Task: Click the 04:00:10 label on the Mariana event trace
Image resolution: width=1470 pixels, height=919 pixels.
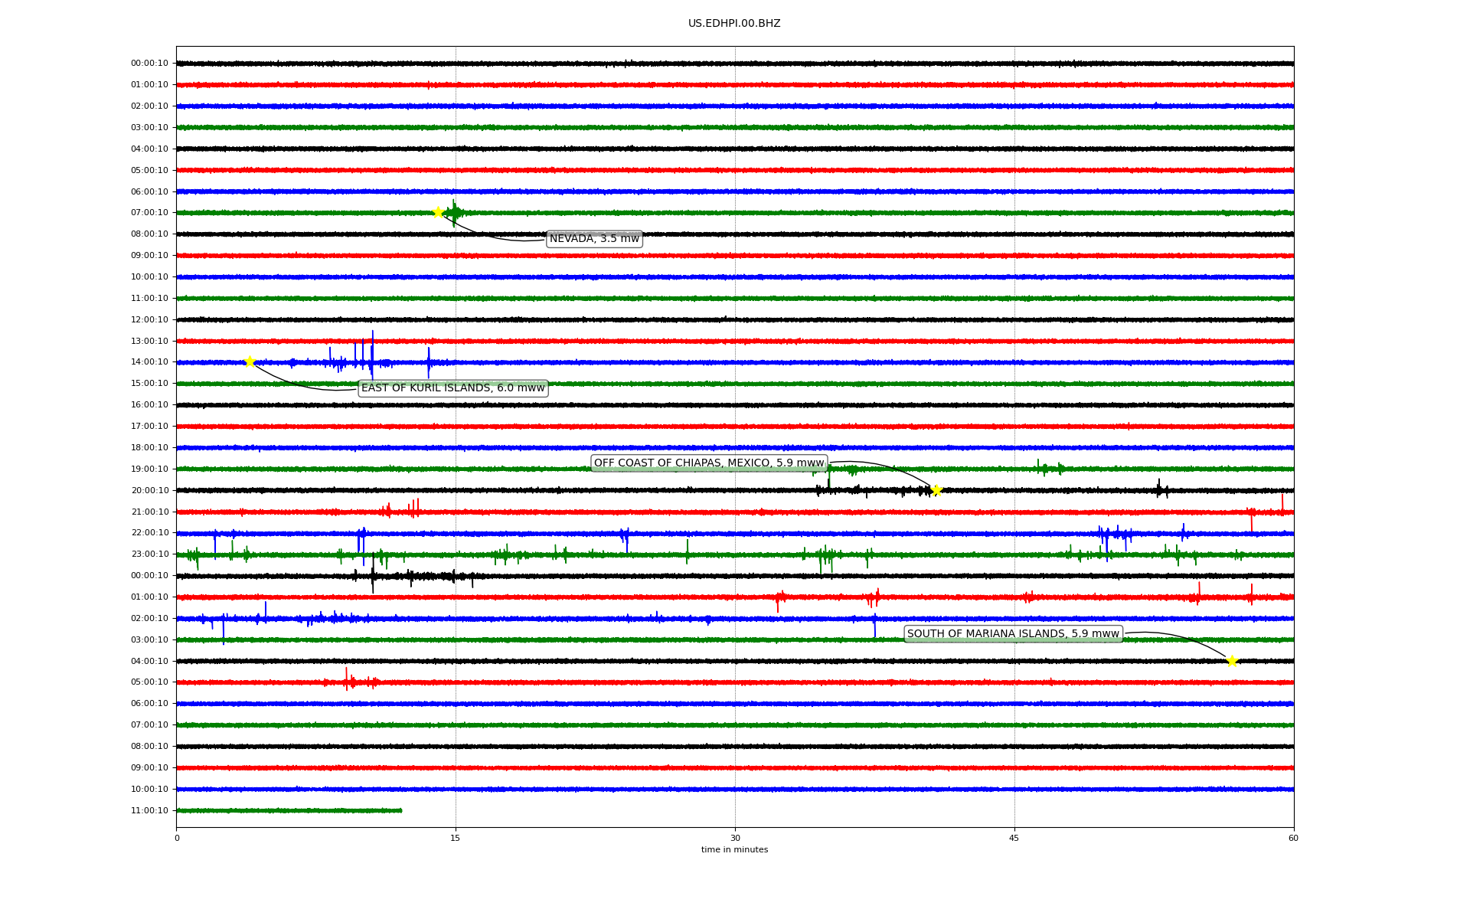Action: coord(149,661)
